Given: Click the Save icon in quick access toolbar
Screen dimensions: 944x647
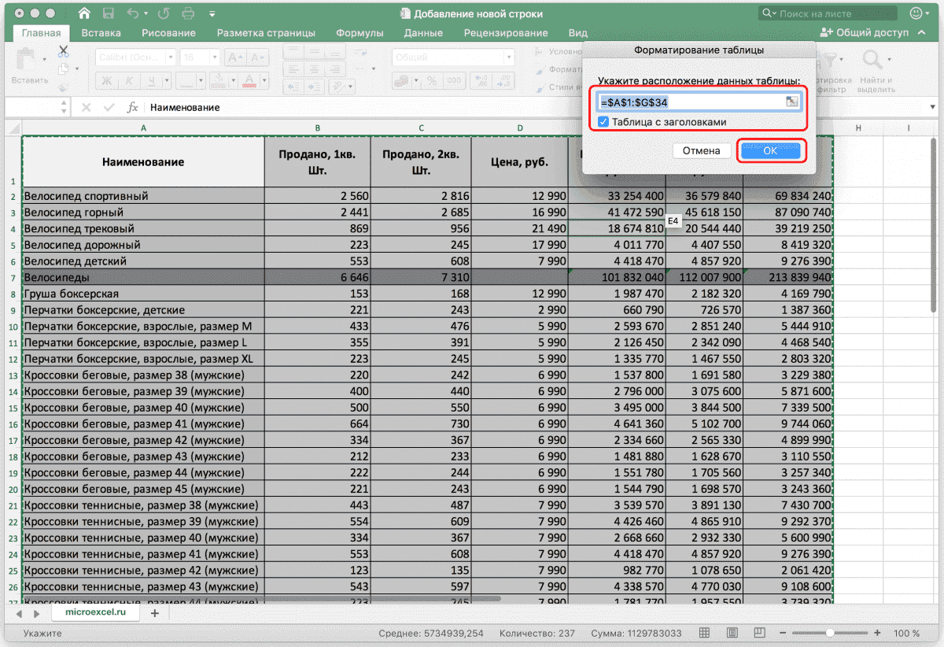Looking at the screenshot, I should point(107,13).
